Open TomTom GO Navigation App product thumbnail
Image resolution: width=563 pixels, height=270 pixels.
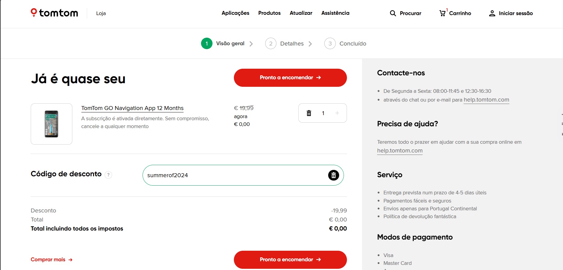point(52,124)
